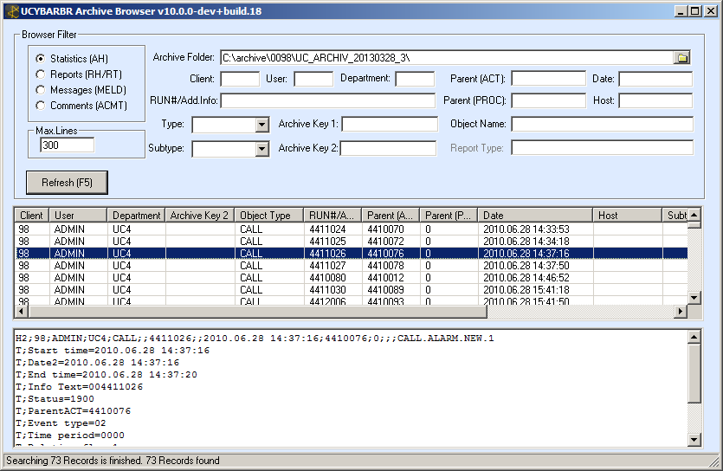723x471 pixels.
Task: Select the row with RUN# 4410080
Action: coord(352,277)
